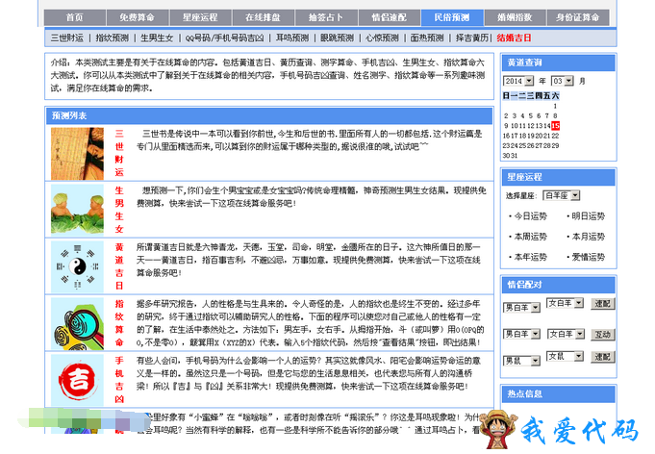Click the red vertical 黄道吉日 title
The image size is (655, 454).
(119, 266)
